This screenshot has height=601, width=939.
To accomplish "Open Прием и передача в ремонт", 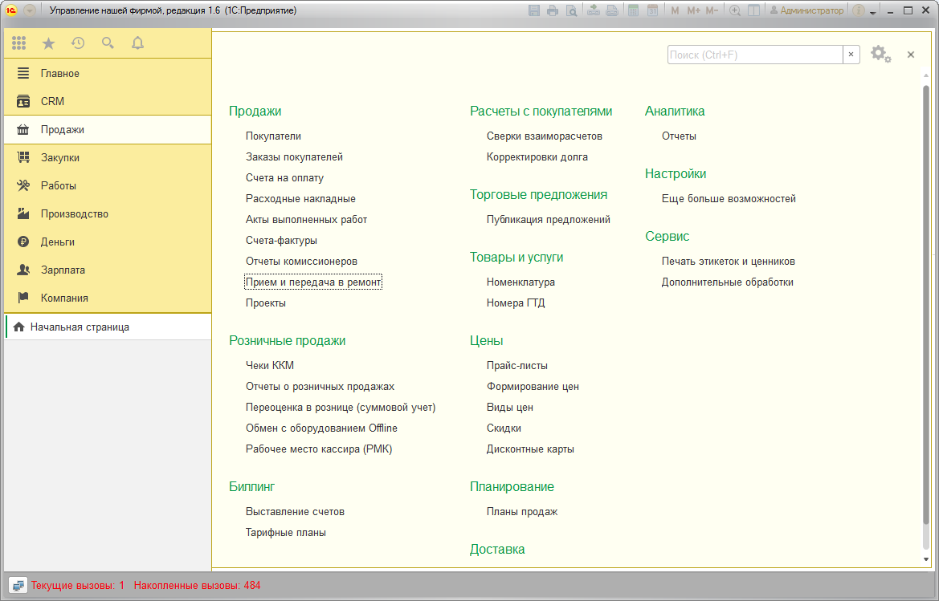I will (x=313, y=282).
